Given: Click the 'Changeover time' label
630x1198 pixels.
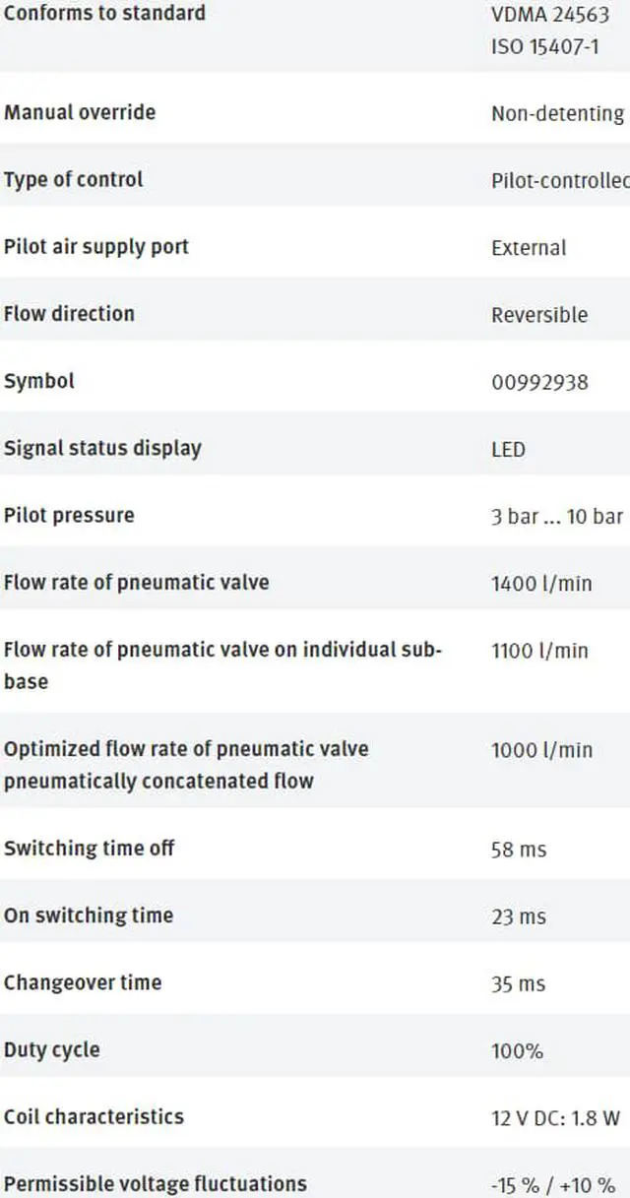Looking at the screenshot, I should [83, 982].
